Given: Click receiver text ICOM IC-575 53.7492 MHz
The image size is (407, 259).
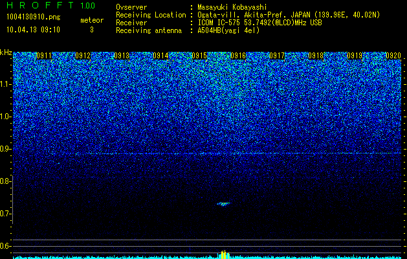Looking at the screenshot, I should coord(259,23).
